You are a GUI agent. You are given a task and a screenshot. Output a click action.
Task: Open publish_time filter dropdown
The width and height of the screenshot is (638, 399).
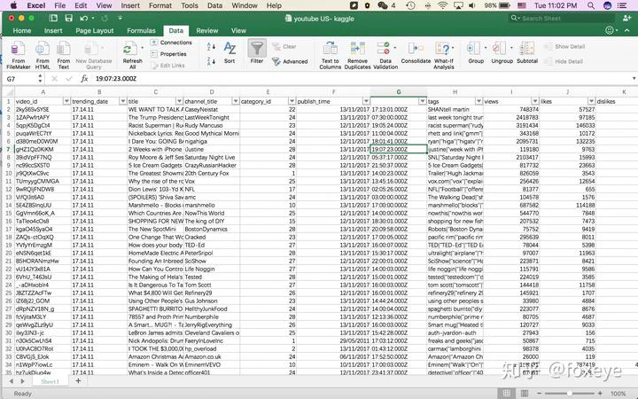(366, 101)
